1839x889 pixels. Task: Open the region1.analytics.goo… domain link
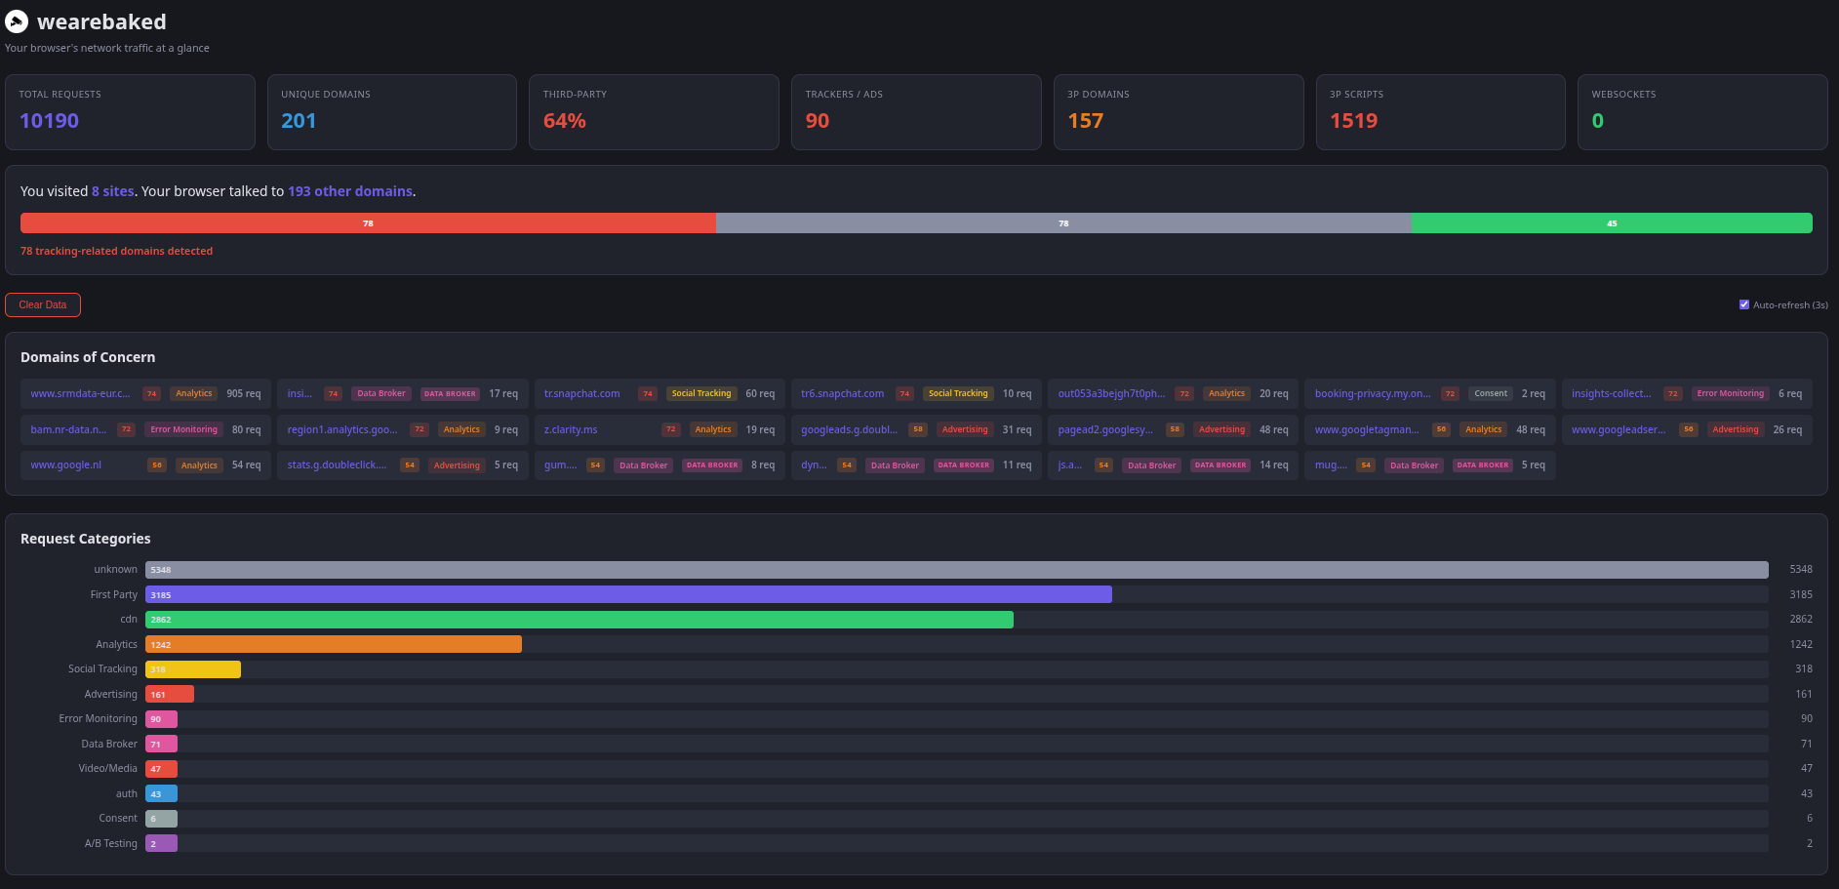(342, 429)
